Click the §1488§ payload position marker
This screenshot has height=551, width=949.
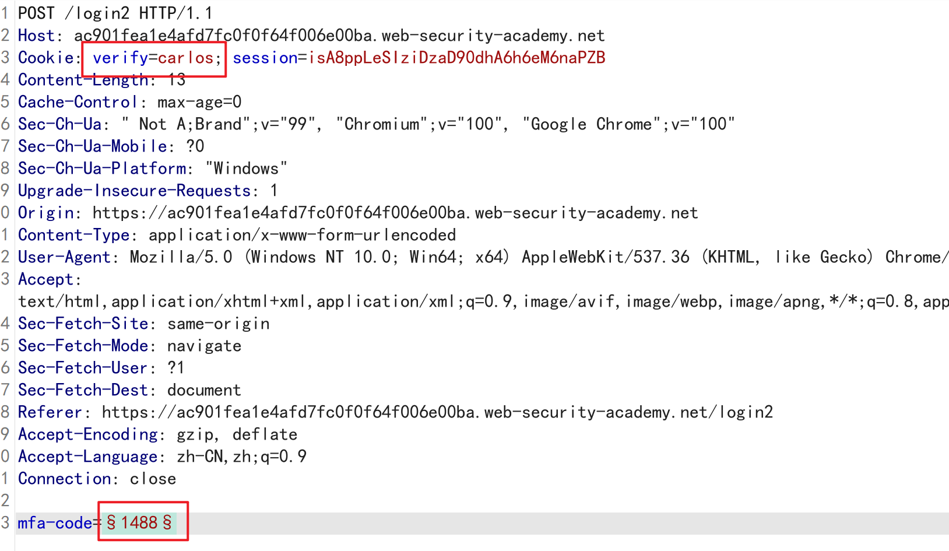139,522
